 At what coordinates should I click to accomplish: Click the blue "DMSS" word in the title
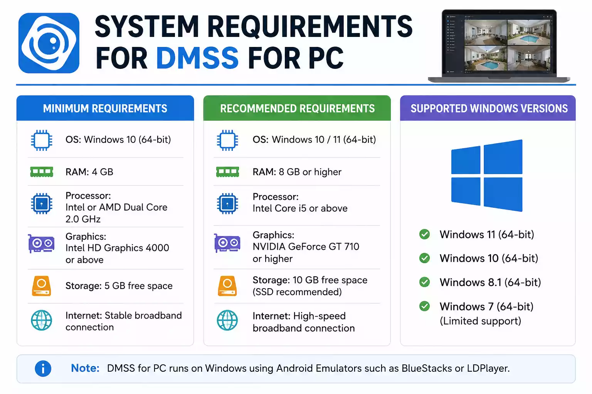click(197, 58)
